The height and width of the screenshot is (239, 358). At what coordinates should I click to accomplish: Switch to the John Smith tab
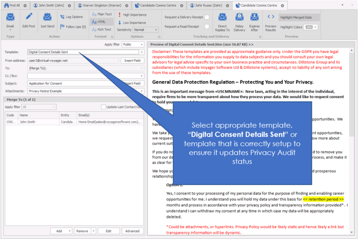pos(51,5)
